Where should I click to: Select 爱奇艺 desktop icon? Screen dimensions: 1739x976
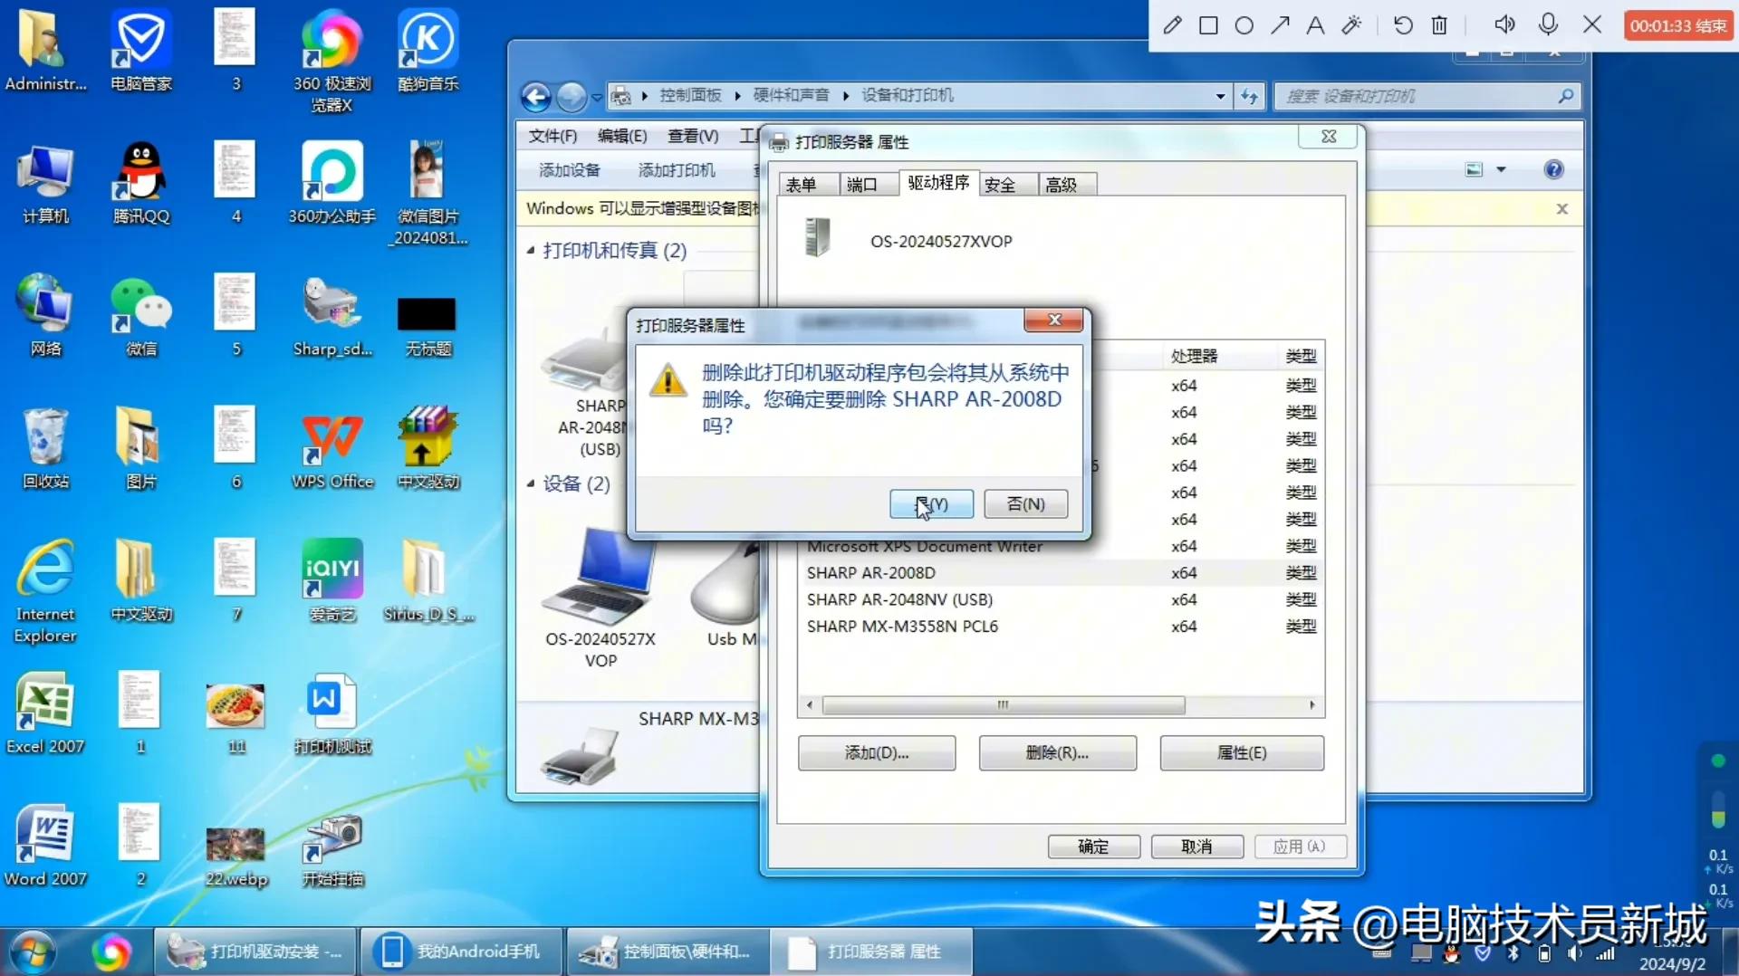click(x=331, y=580)
